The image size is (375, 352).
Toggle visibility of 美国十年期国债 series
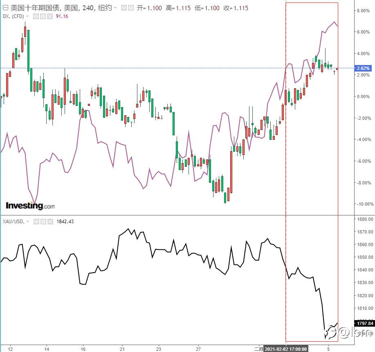124,8
